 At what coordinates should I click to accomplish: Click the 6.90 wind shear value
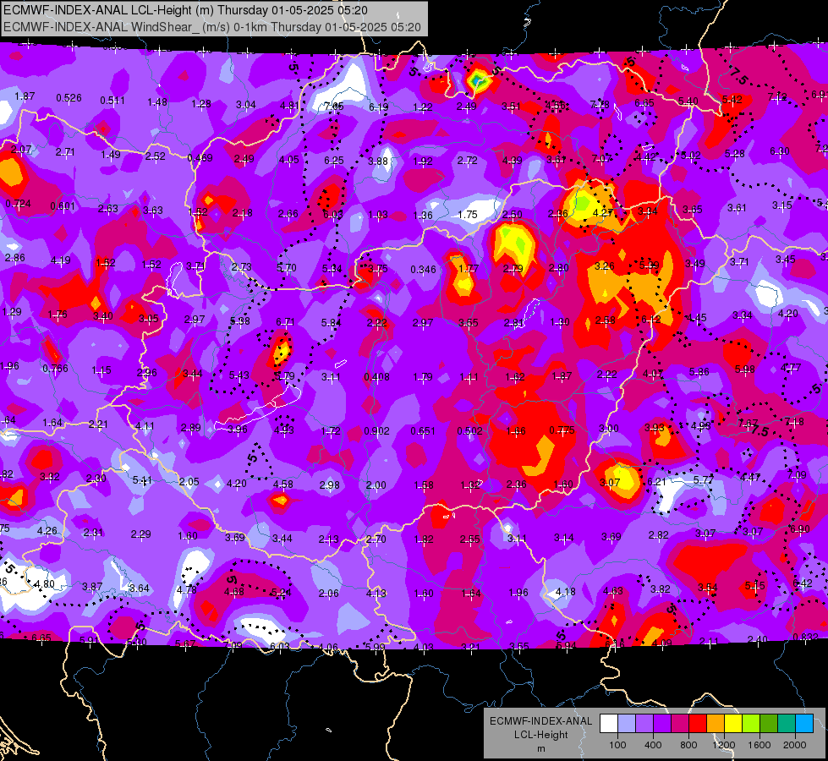[x=799, y=528]
